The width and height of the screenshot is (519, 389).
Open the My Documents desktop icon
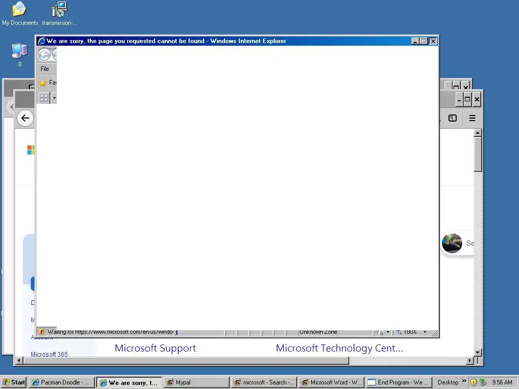[x=20, y=14]
